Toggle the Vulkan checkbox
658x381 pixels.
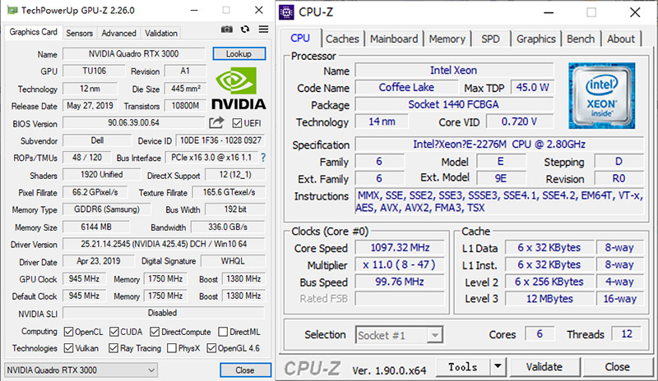[68, 348]
